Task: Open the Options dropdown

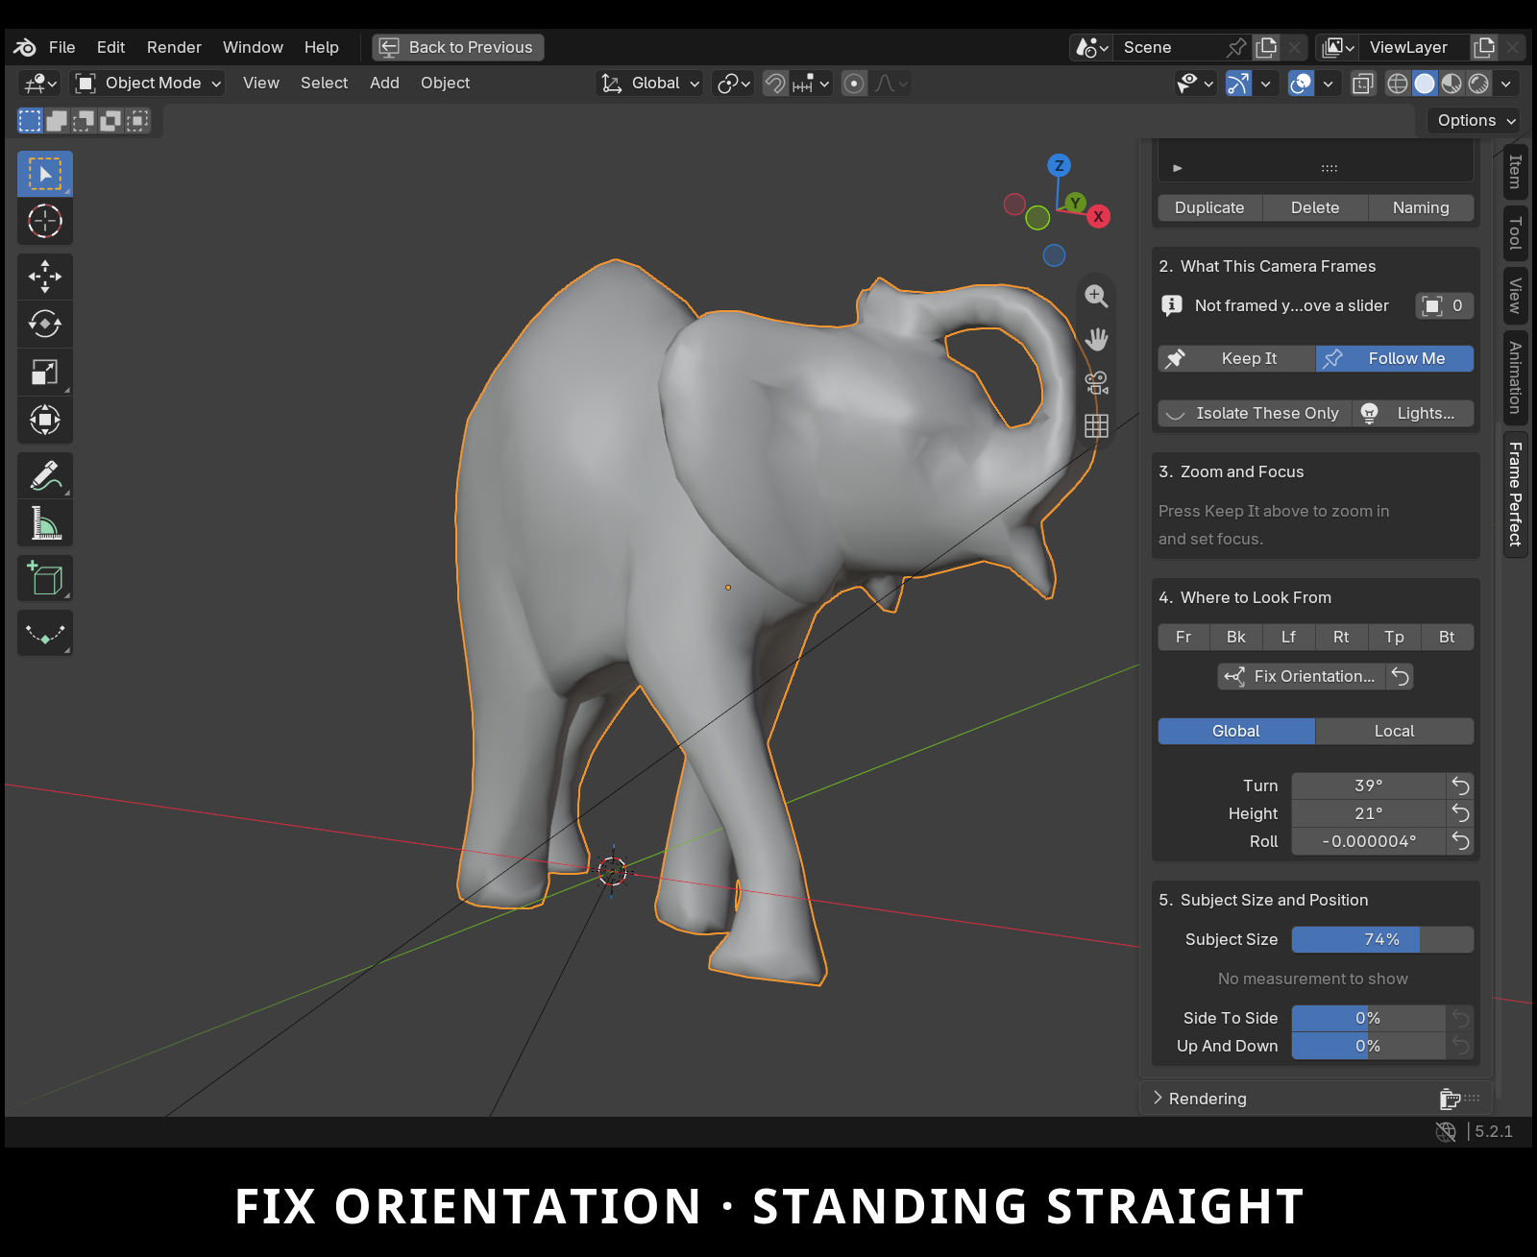Action: tap(1476, 120)
